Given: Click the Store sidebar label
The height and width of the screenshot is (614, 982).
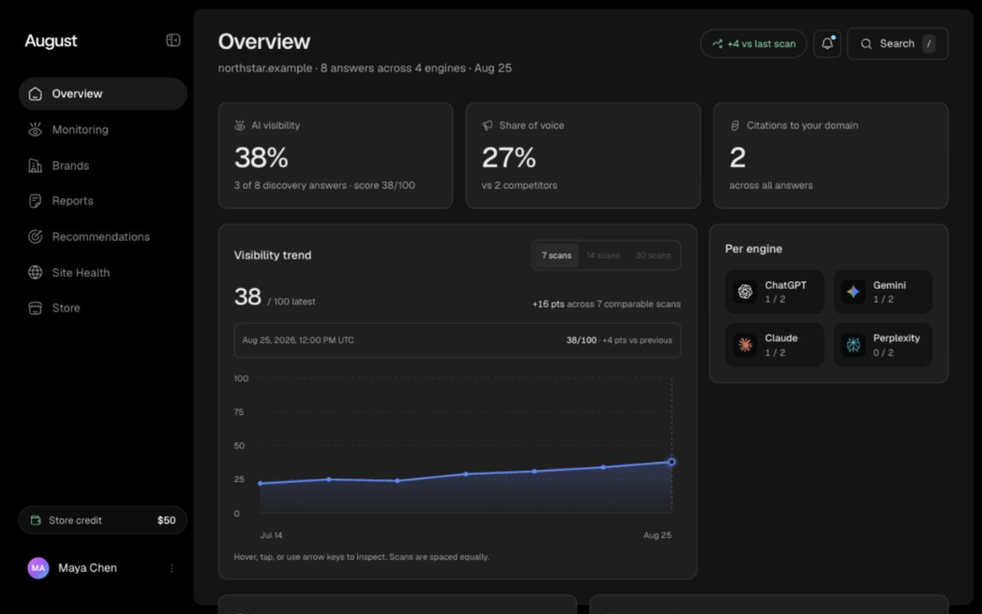Looking at the screenshot, I should (66, 308).
